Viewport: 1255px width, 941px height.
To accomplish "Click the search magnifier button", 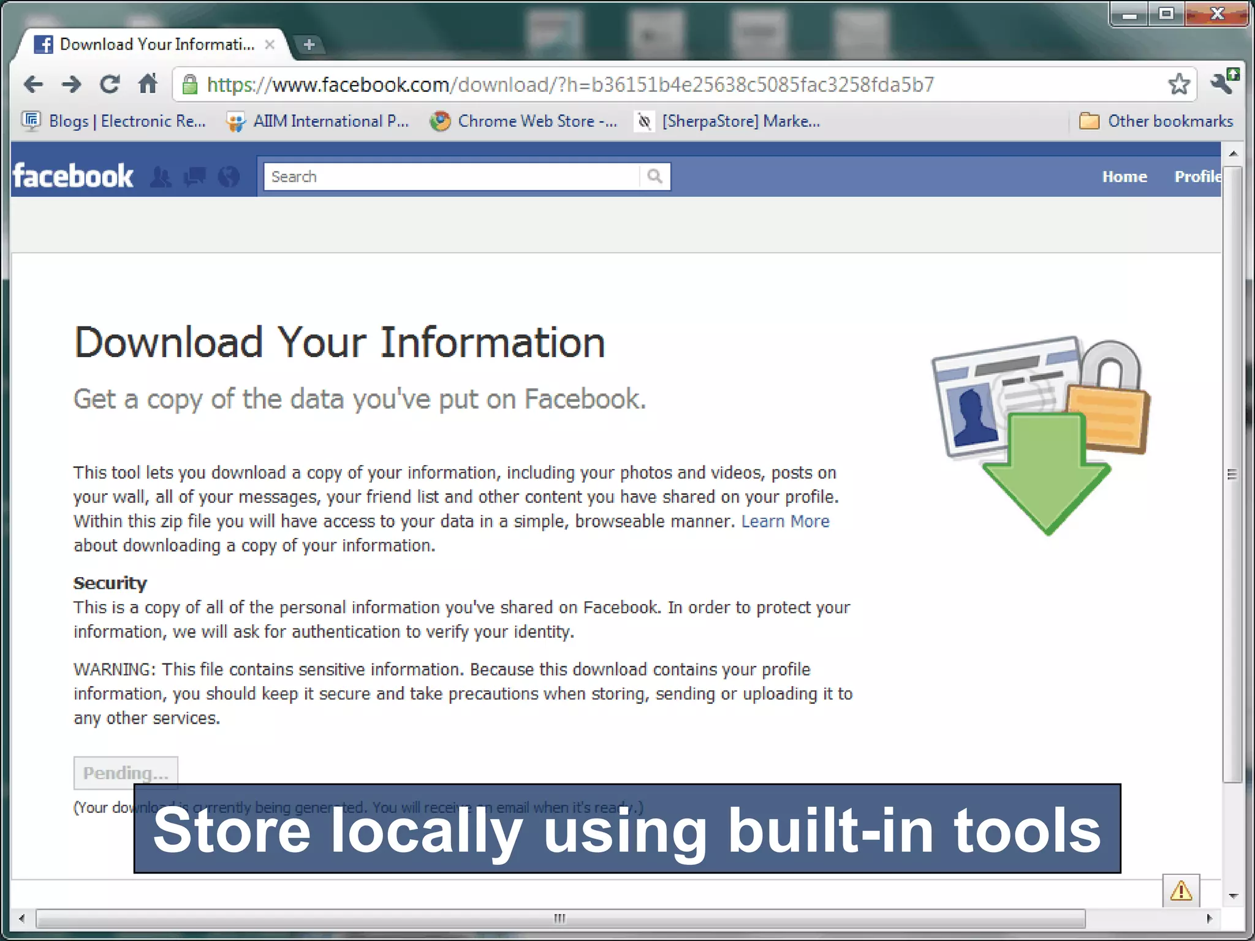I will [654, 176].
